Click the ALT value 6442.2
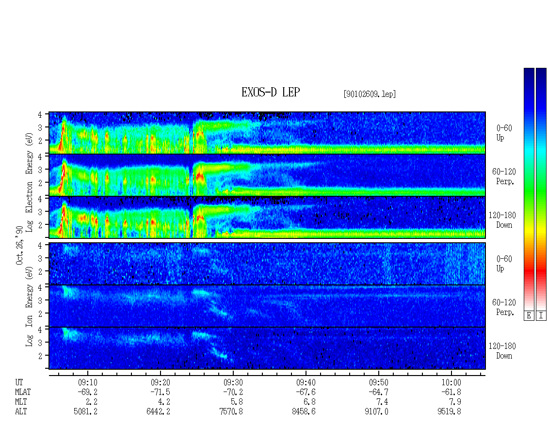Viewport: 548px width, 424px height. pyautogui.click(x=158, y=411)
